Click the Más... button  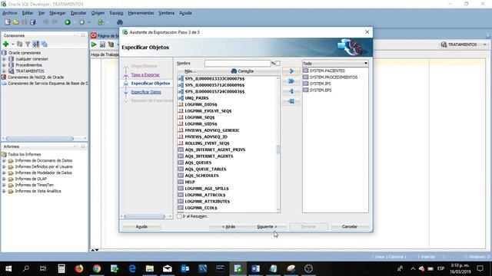[x=190, y=71]
